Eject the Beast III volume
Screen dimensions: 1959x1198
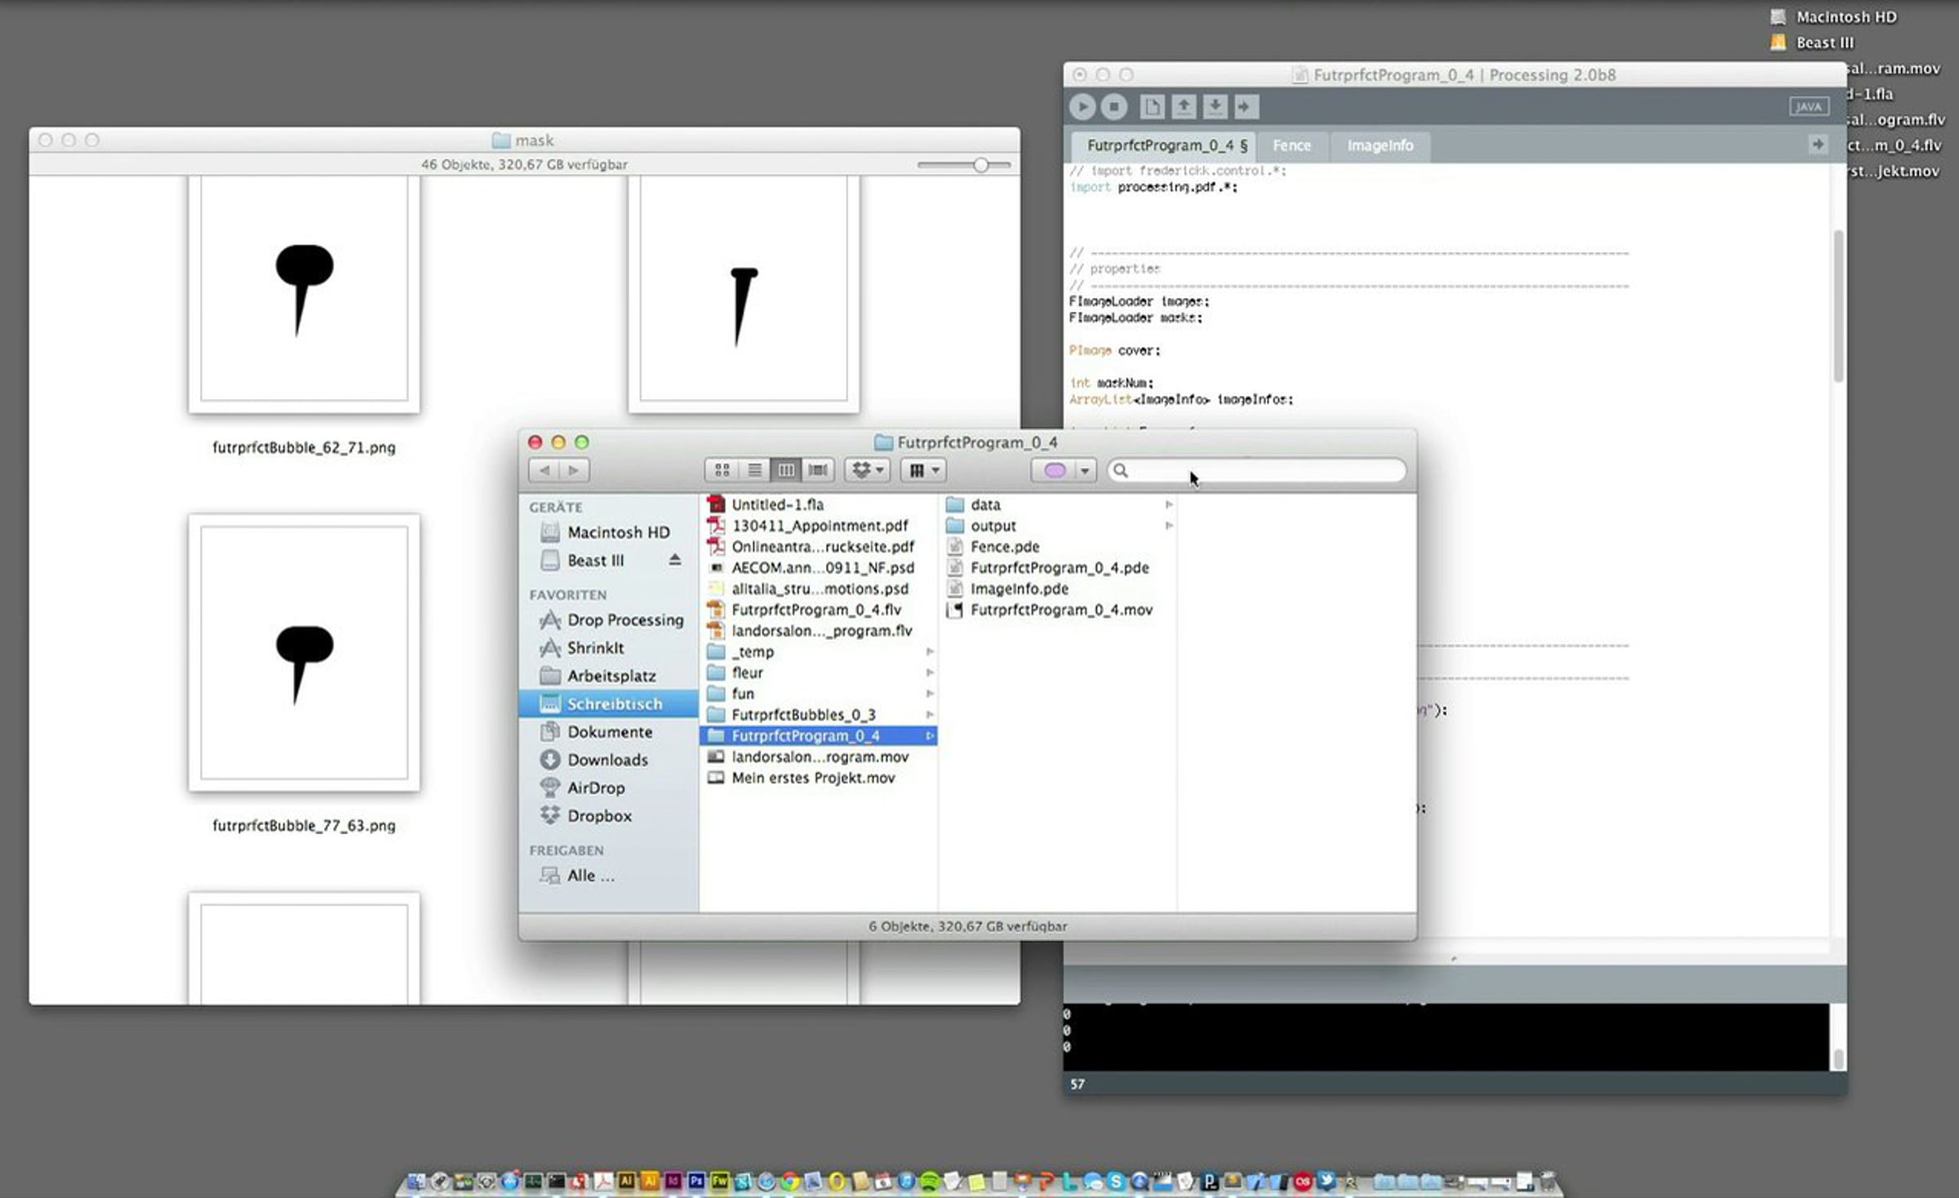click(x=674, y=560)
